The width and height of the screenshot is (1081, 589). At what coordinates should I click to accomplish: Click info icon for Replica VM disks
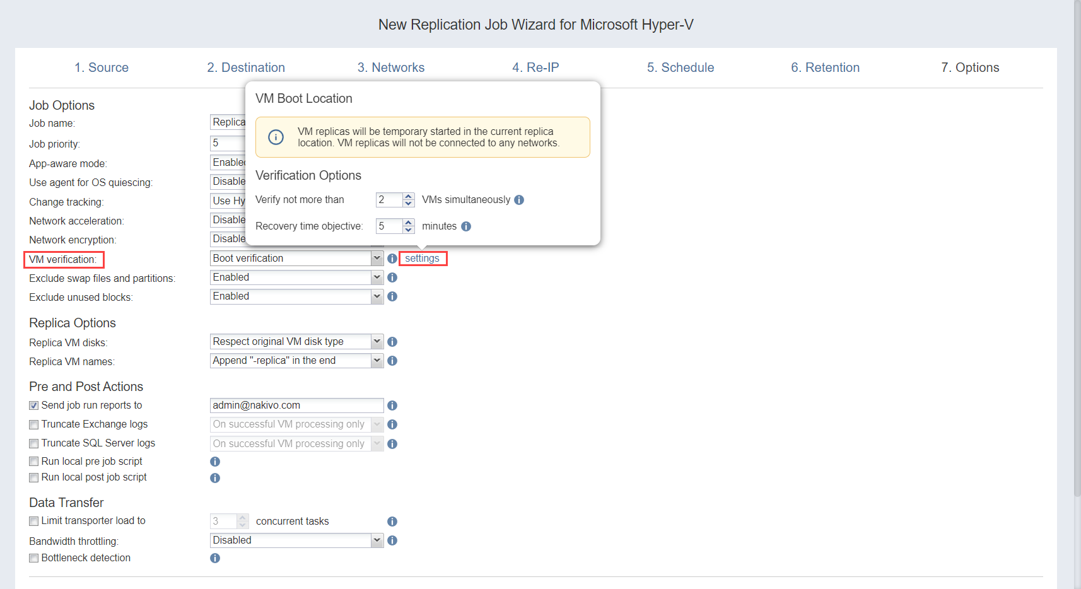click(392, 342)
